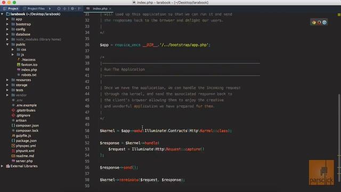Click the gulpfile.js JS file icon
The image size is (341, 192).
click(x=13, y=135)
